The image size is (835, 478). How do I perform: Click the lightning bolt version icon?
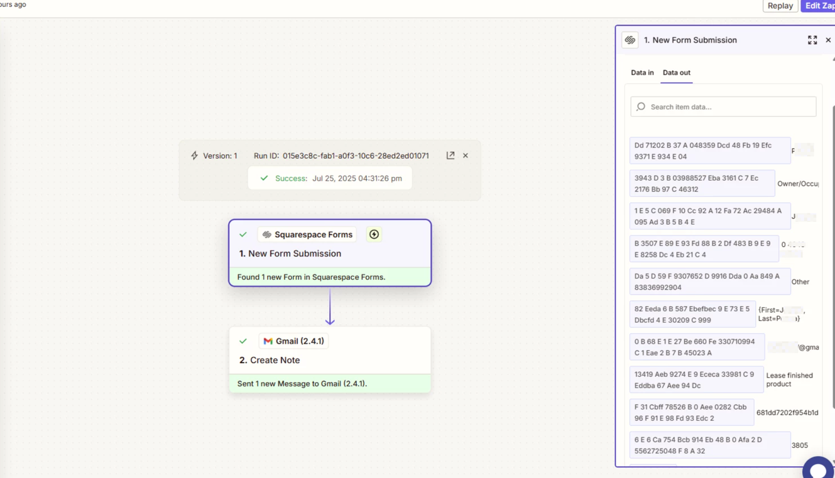pyautogui.click(x=195, y=156)
